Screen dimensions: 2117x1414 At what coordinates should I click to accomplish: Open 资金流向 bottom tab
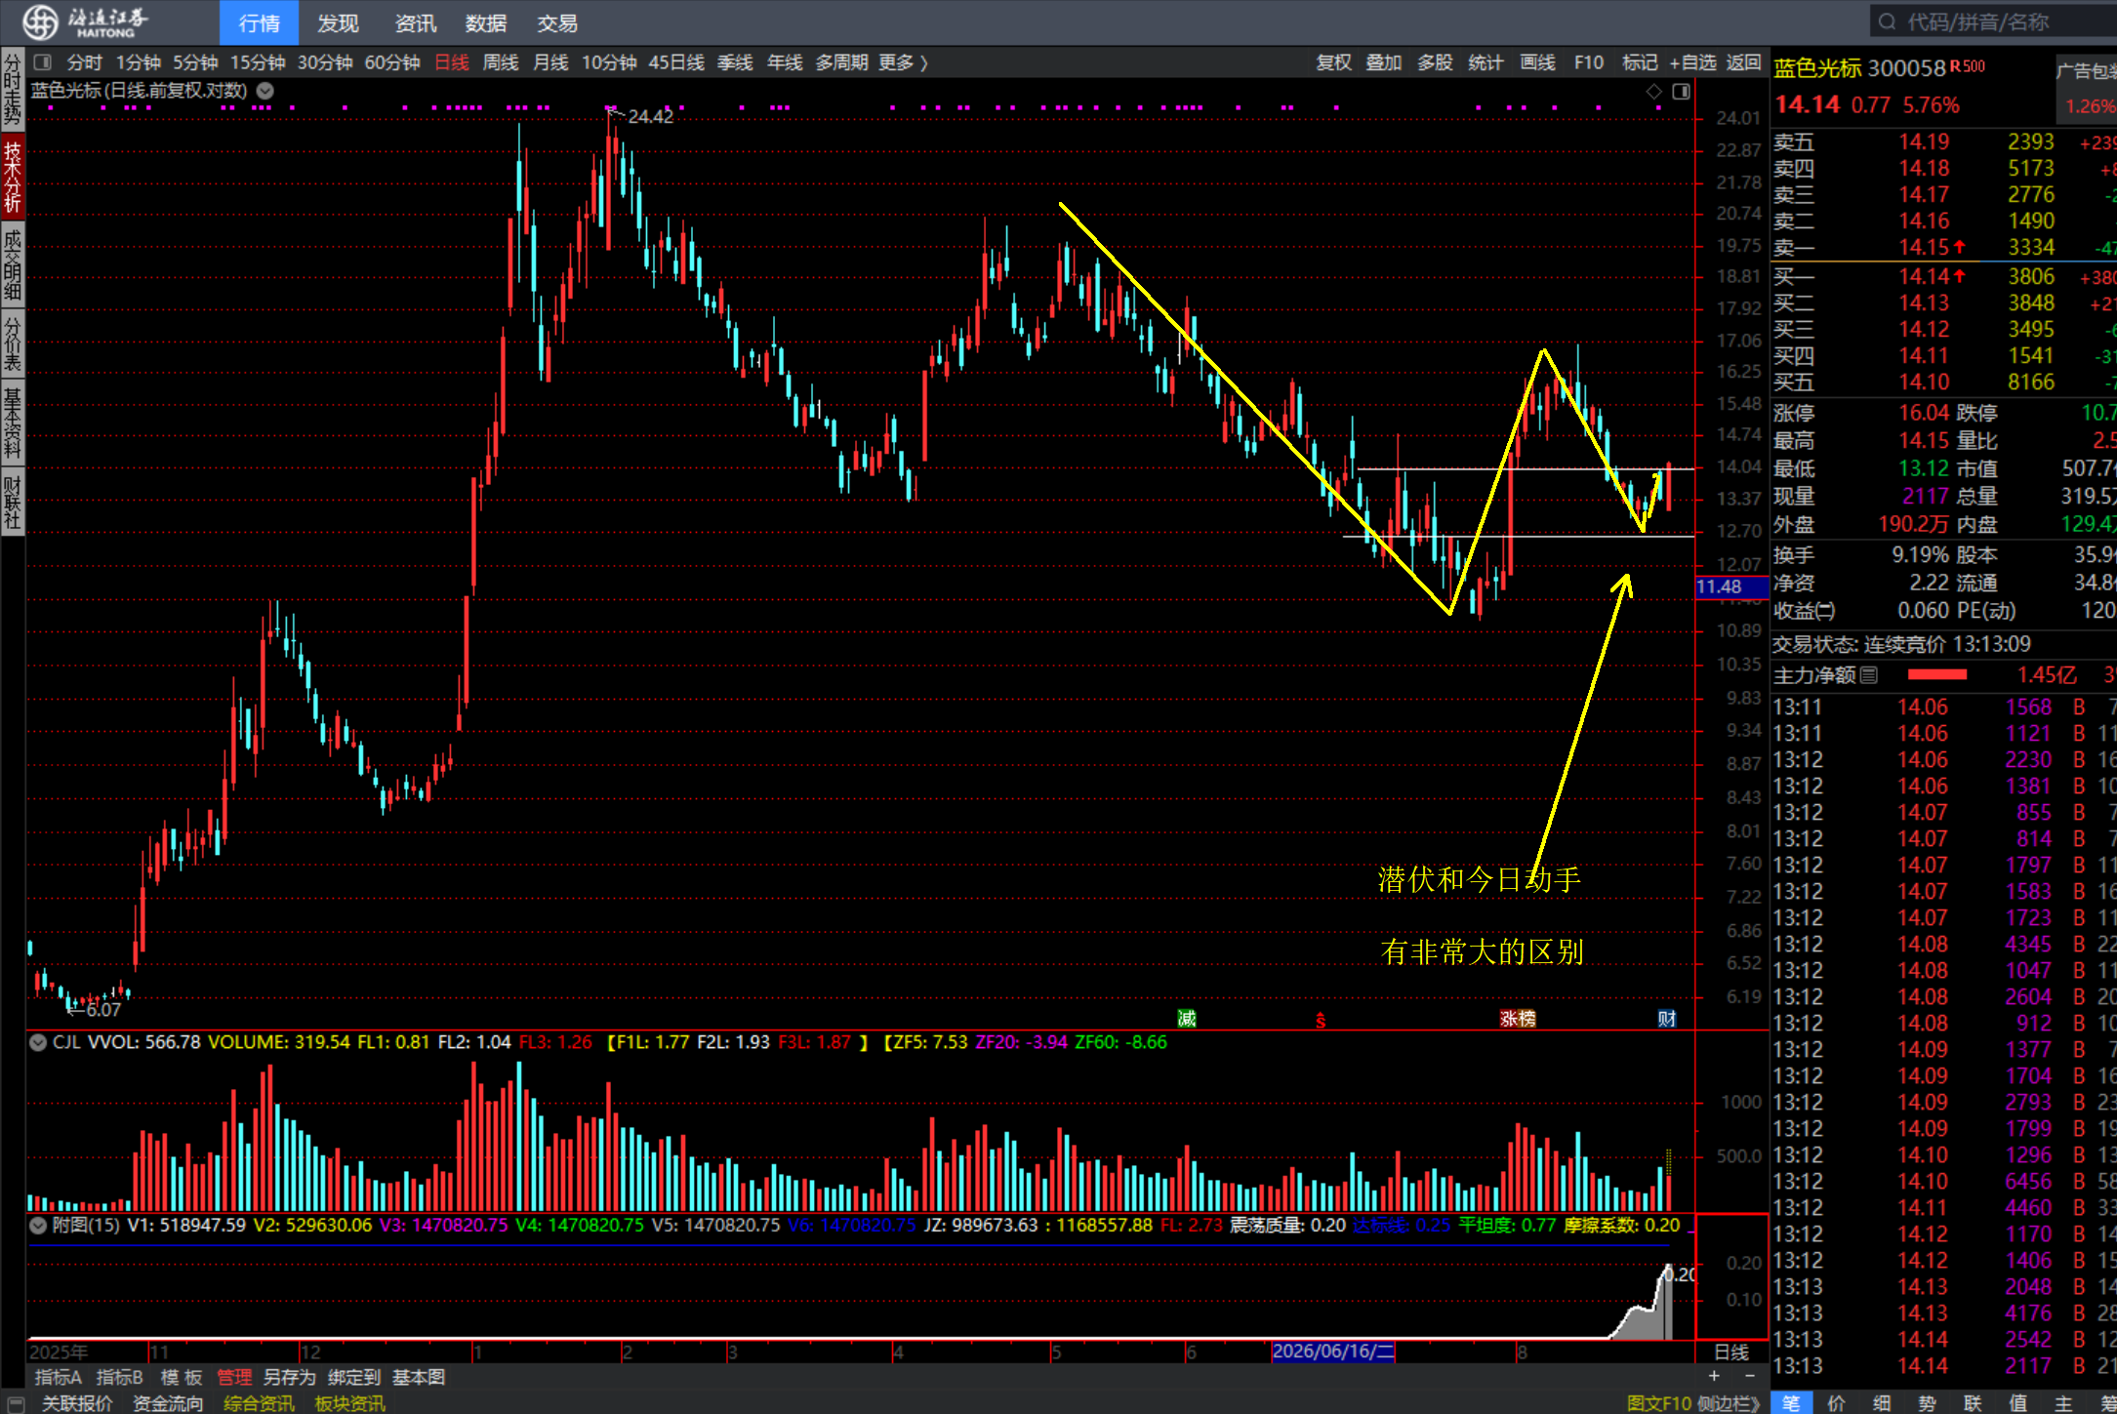[x=168, y=1403]
